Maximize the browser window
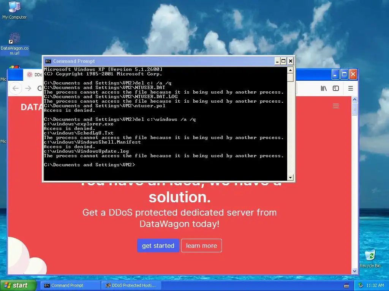The height and width of the screenshot is (291, 389). coord(344,75)
